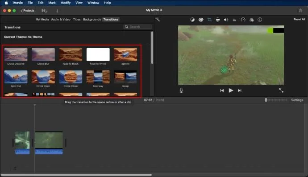Open the Help menu

coord(107,3)
